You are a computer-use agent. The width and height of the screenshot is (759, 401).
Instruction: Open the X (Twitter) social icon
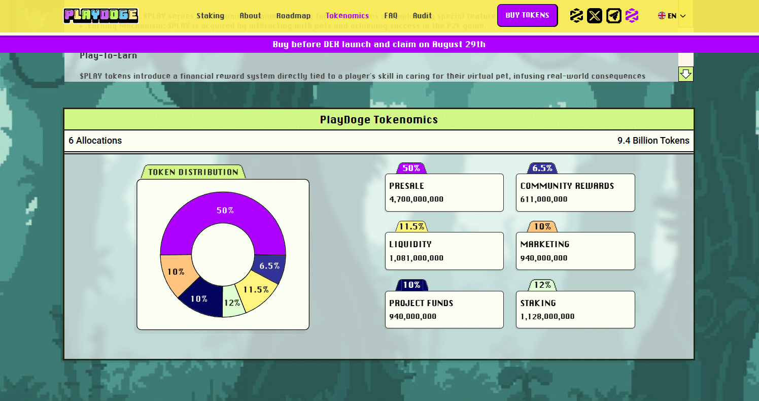(595, 16)
